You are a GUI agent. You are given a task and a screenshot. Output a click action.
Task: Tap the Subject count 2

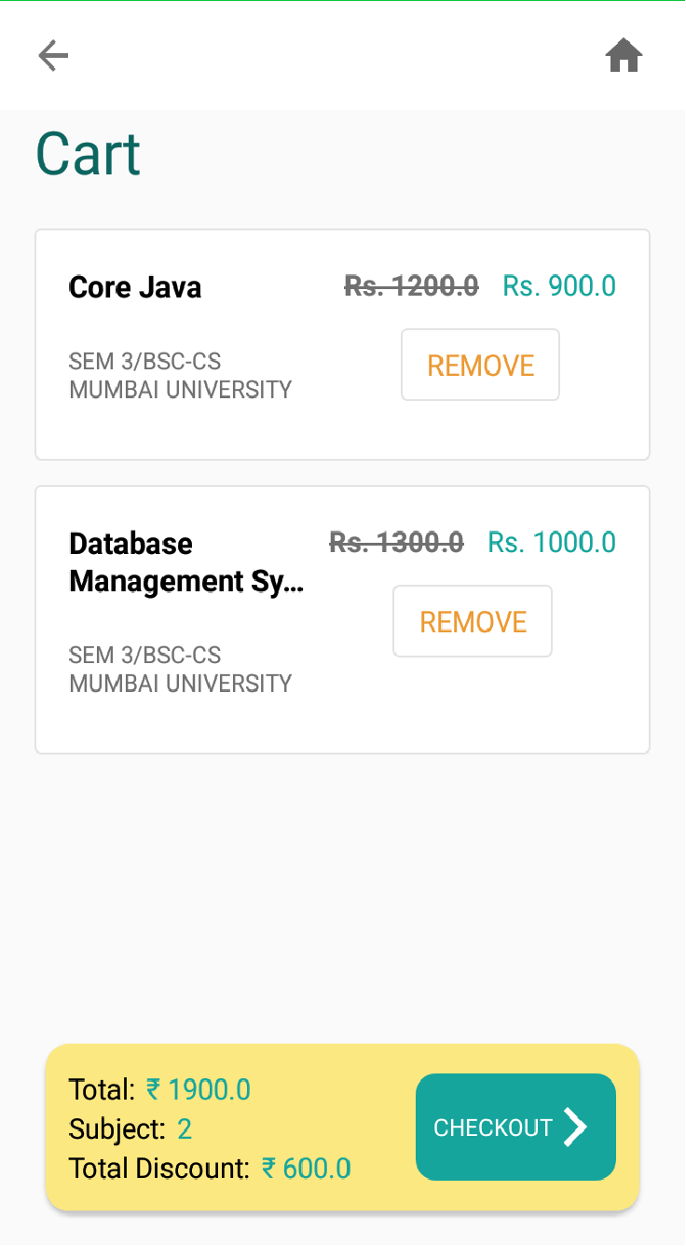pyautogui.click(x=185, y=1129)
